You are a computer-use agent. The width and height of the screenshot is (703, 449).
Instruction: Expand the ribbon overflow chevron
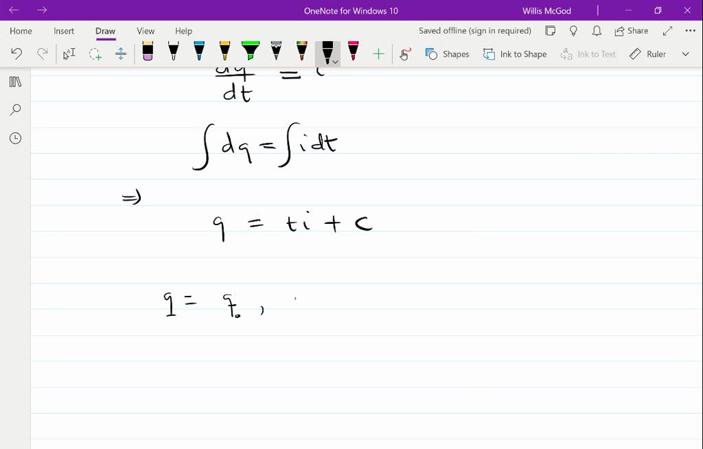685,54
